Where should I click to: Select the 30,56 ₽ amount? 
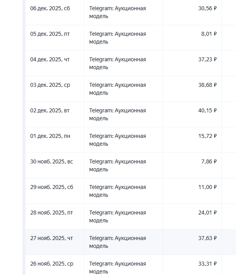click(207, 8)
